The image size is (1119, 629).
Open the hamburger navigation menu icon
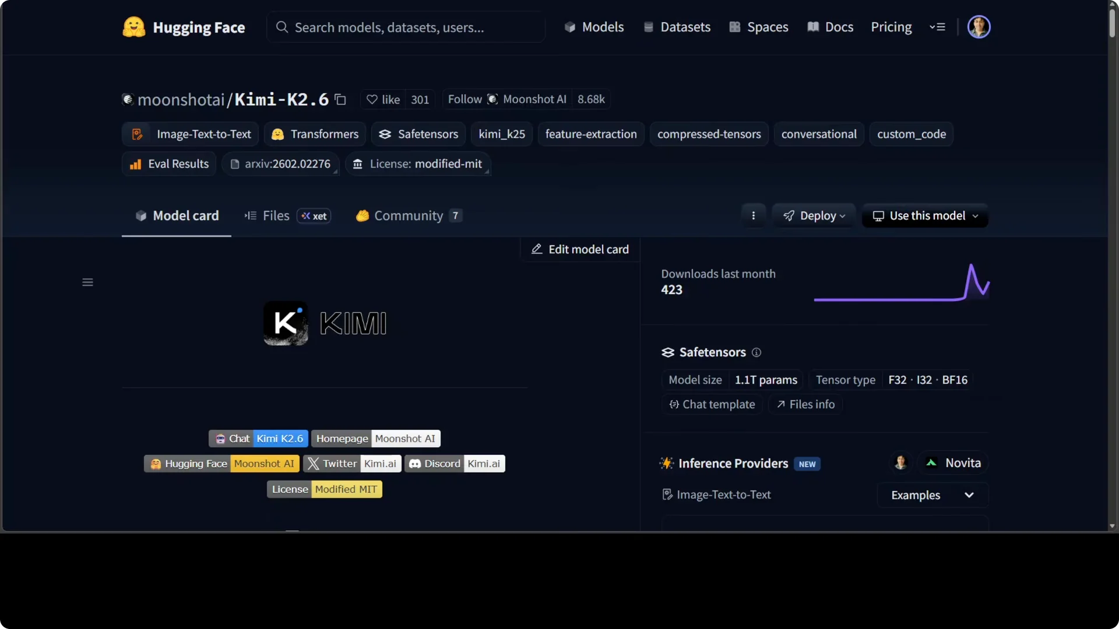point(937,27)
